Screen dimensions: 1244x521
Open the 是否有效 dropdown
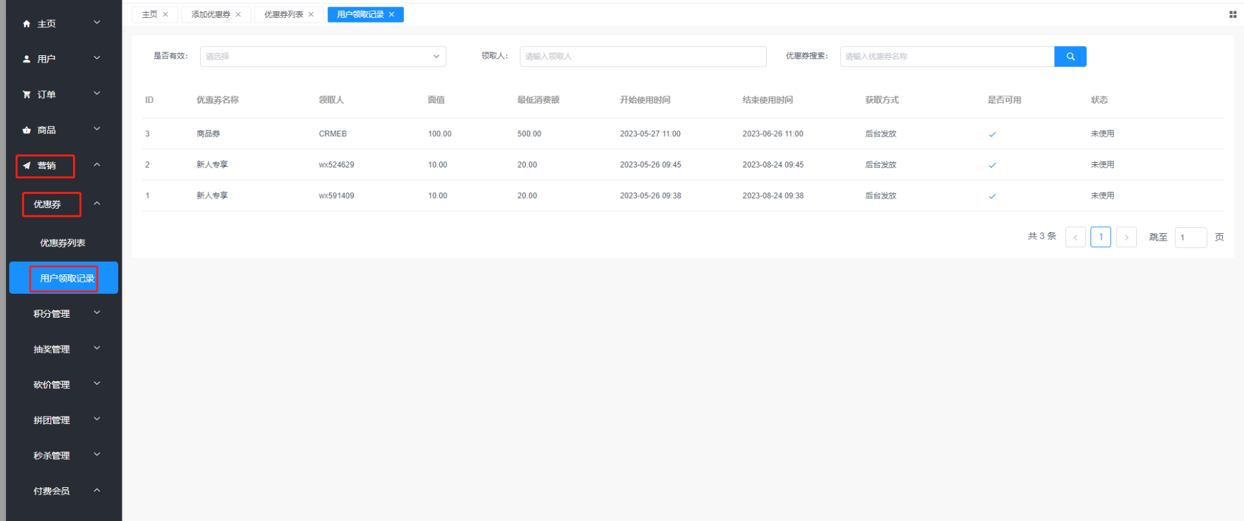point(322,56)
